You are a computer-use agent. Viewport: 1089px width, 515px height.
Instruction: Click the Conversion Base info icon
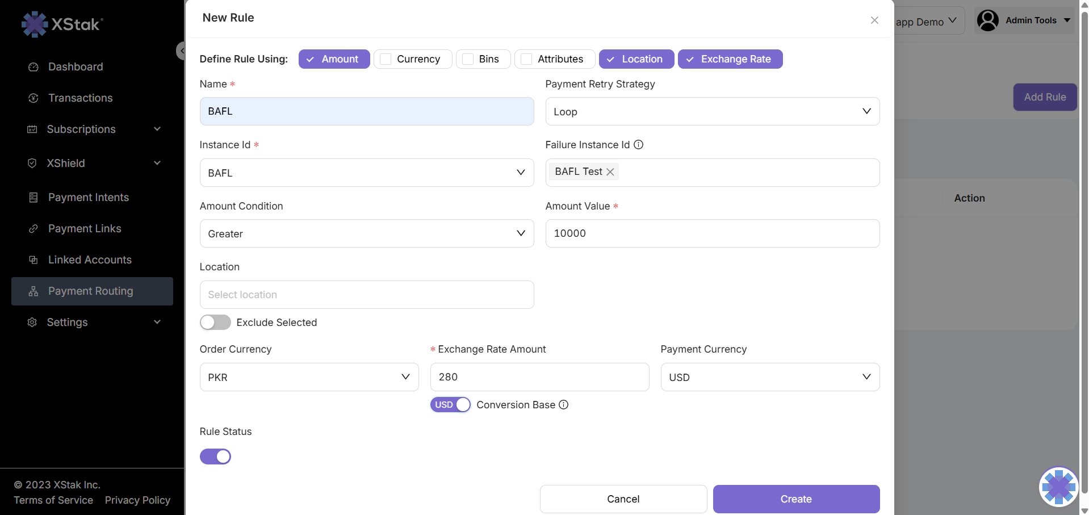click(563, 405)
